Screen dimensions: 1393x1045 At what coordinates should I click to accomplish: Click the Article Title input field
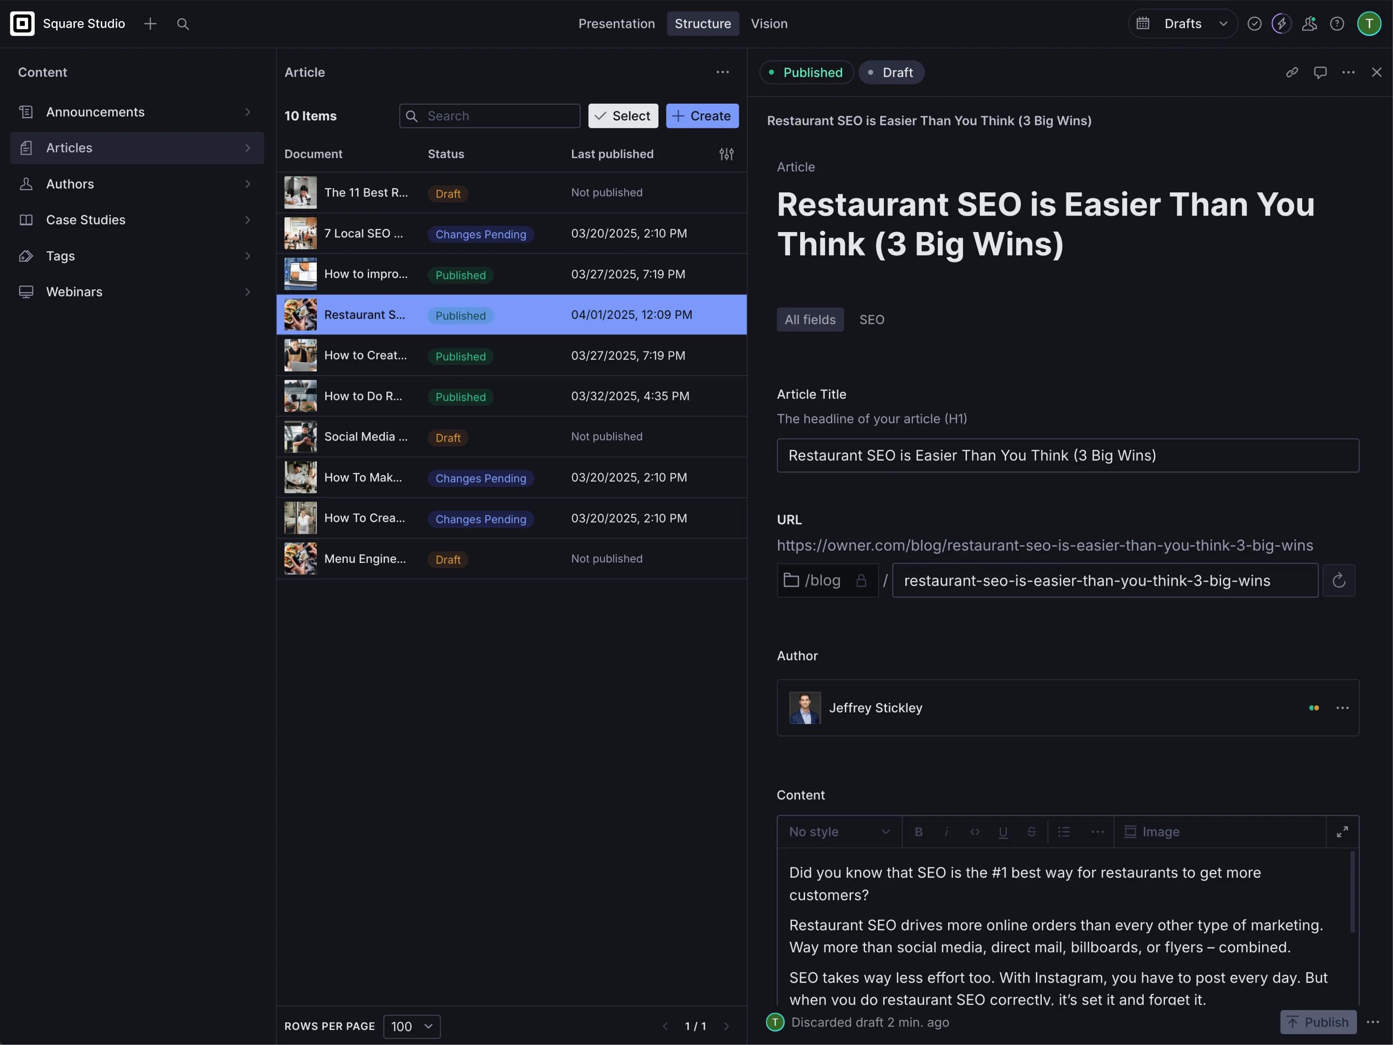tap(1067, 455)
